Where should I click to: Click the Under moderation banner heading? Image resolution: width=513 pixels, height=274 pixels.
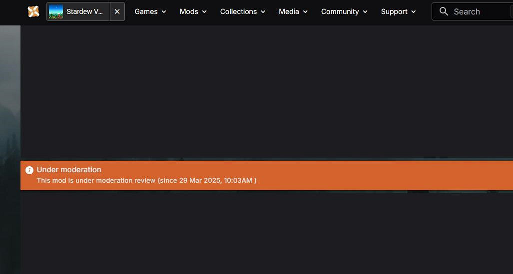pyautogui.click(x=69, y=170)
